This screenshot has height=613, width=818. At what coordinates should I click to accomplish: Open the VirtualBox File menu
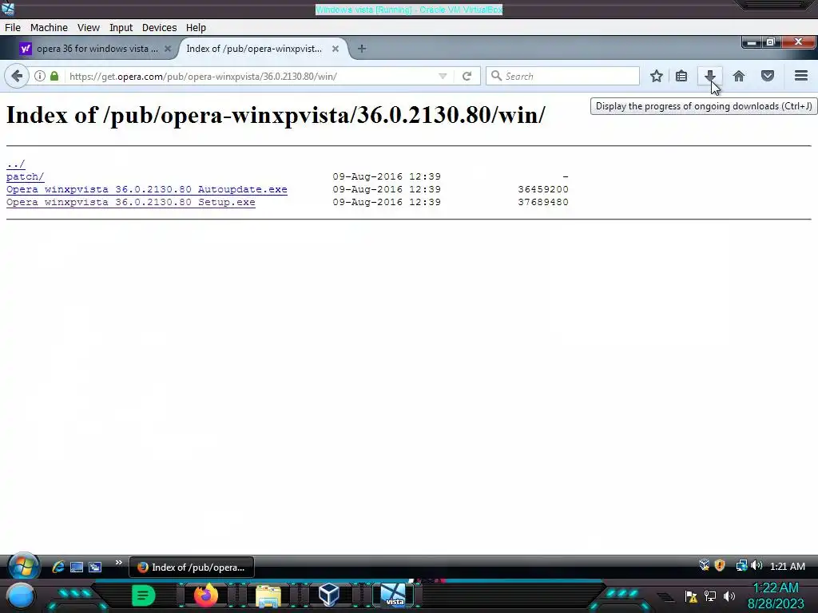(x=13, y=28)
